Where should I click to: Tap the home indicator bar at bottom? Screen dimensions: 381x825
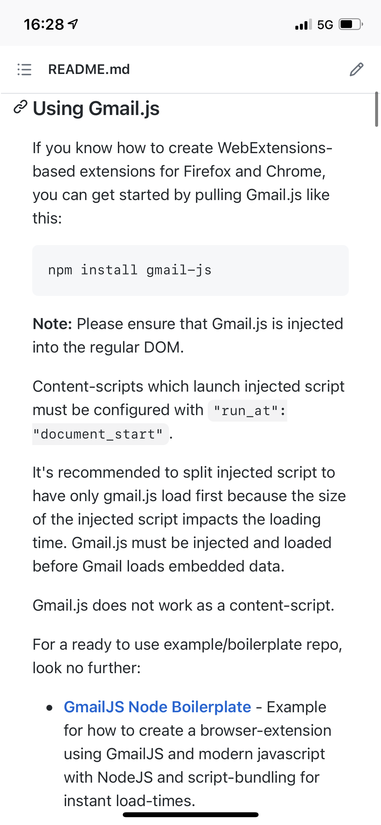click(x=190, y=814)
